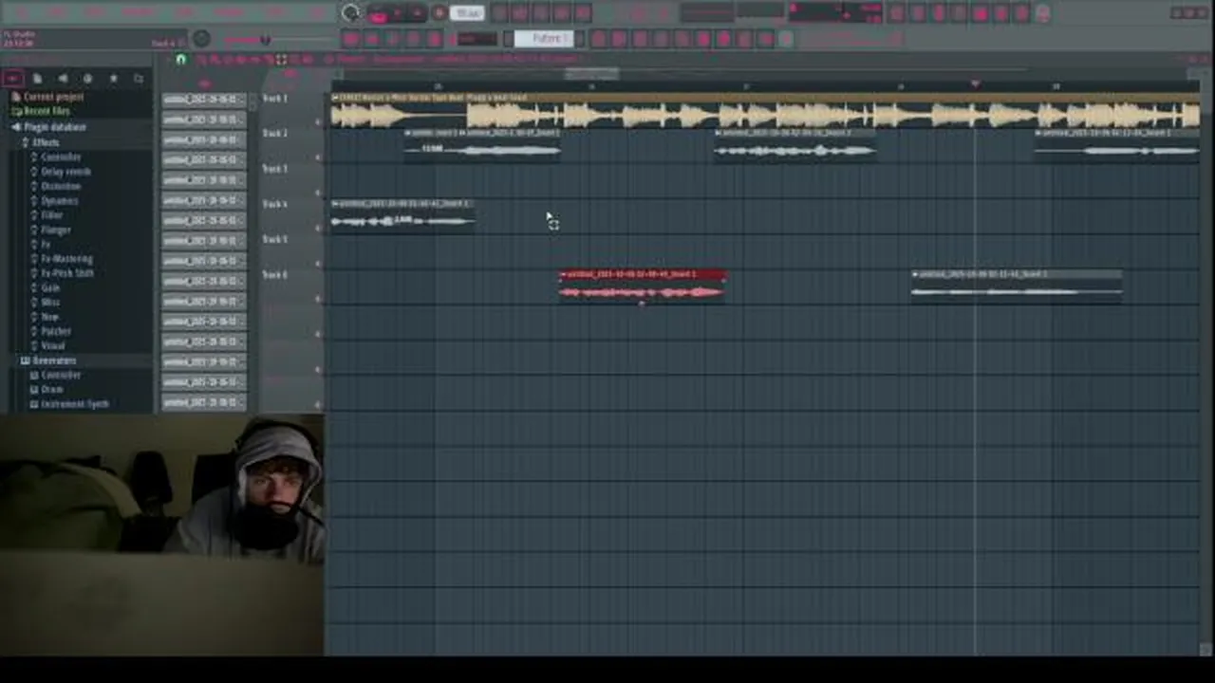Click the Stop button in transport

pos(418,13)
